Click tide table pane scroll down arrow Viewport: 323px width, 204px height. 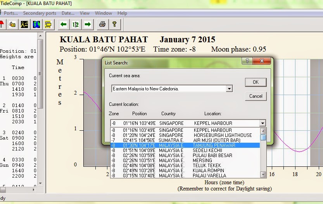click(x=40, y=183)
